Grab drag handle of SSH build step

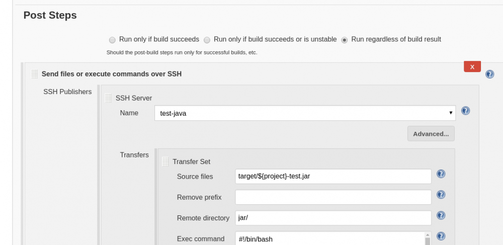tap(35, 74)
